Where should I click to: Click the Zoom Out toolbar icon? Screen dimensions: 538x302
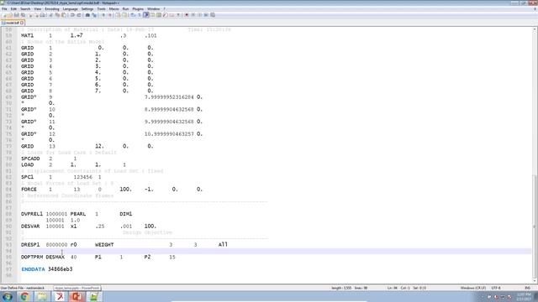[x=110, y=15]
